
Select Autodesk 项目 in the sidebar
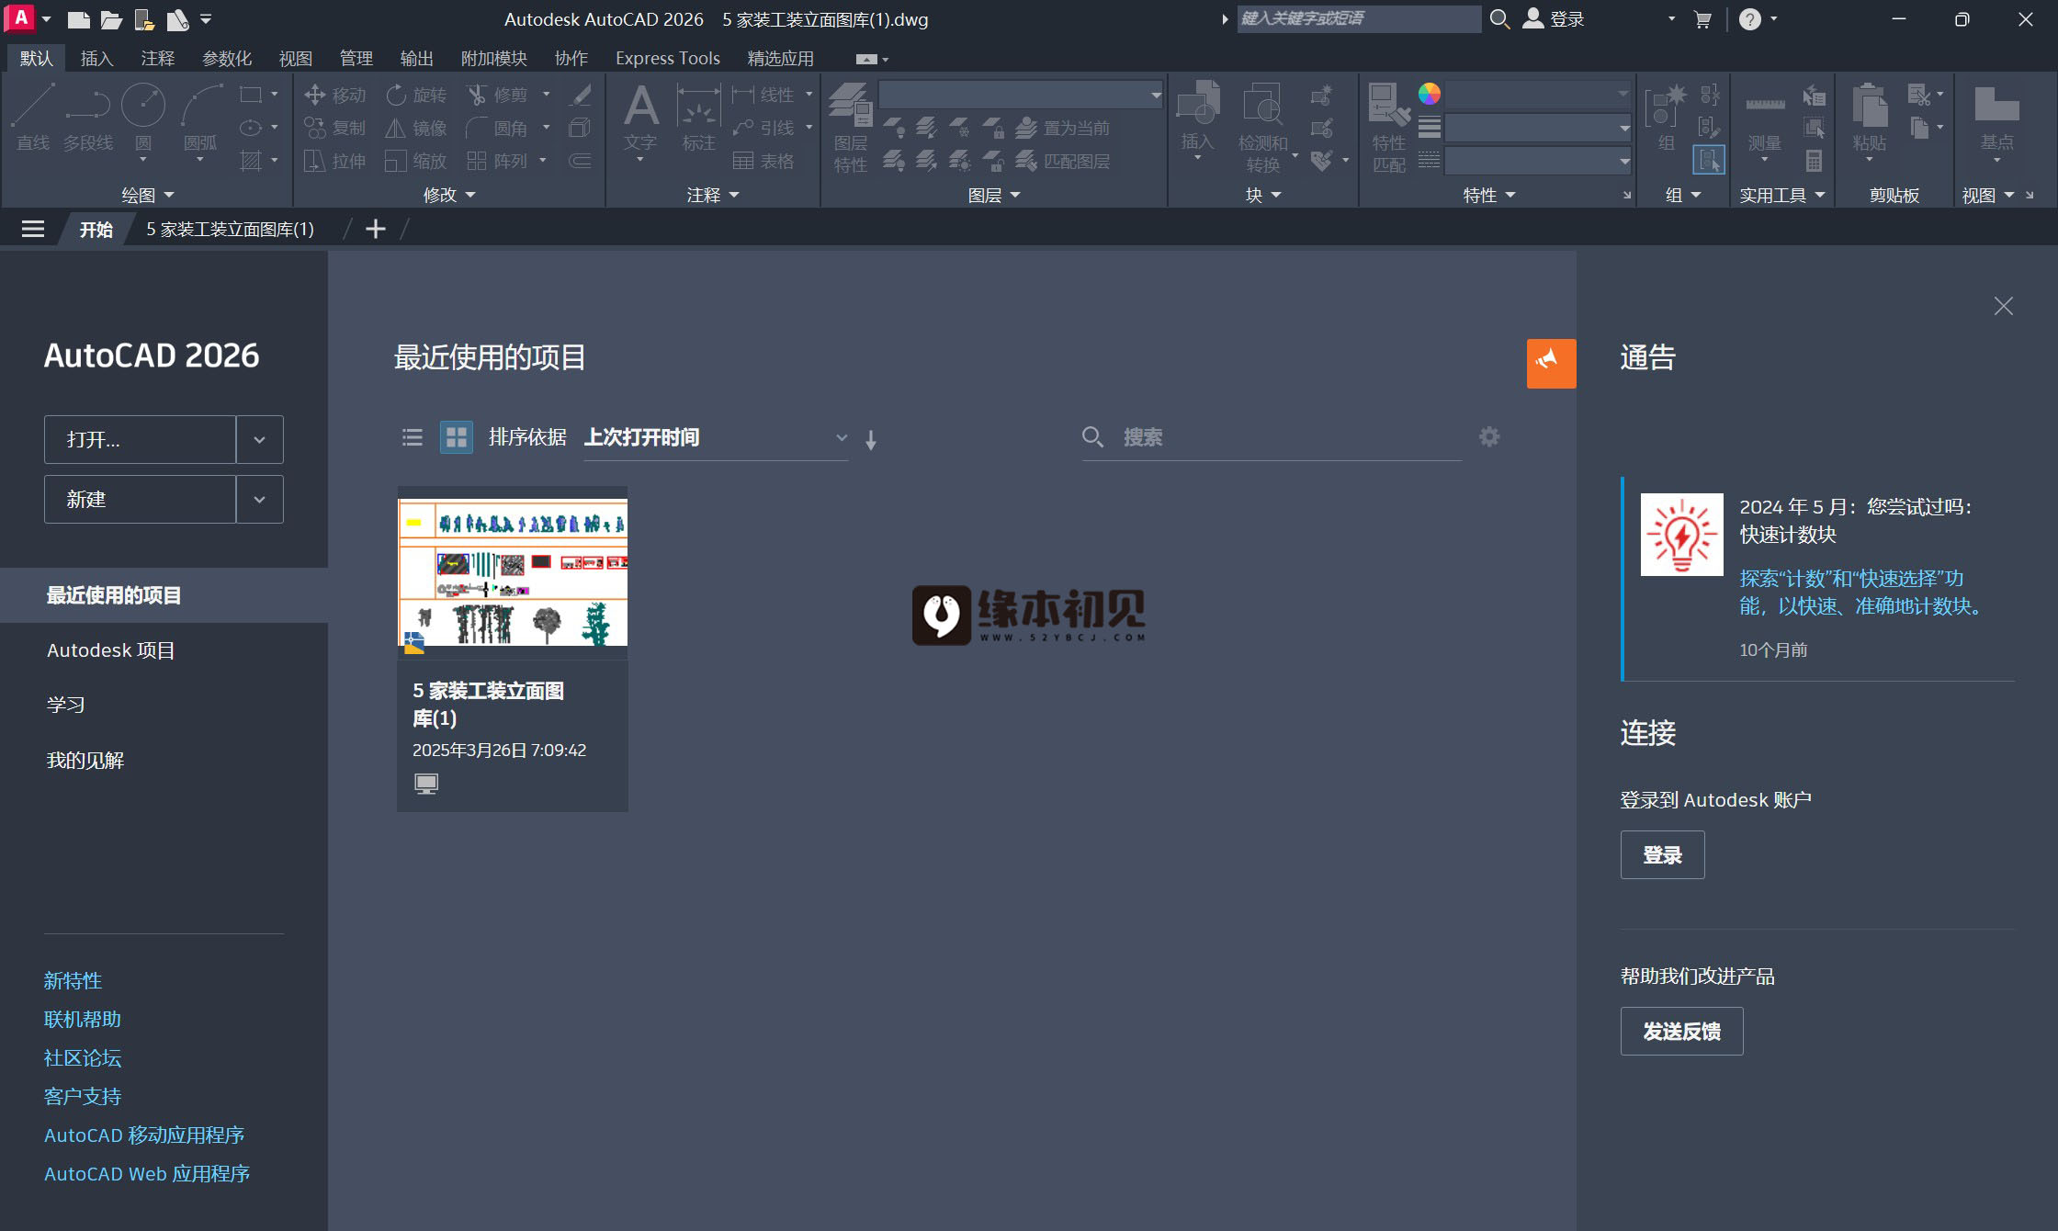(x=110, y=650)
